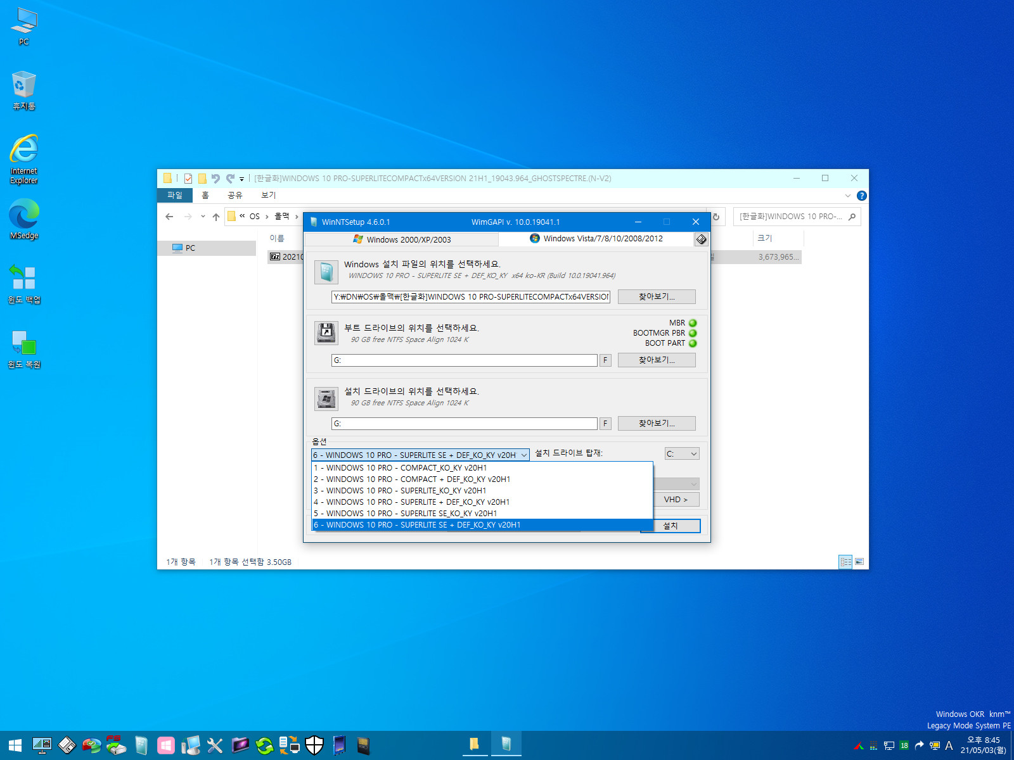Open the 설치 드라이브 탑재 C: drive dropdown
1014x760 pixels.
(x=682, y=454)
